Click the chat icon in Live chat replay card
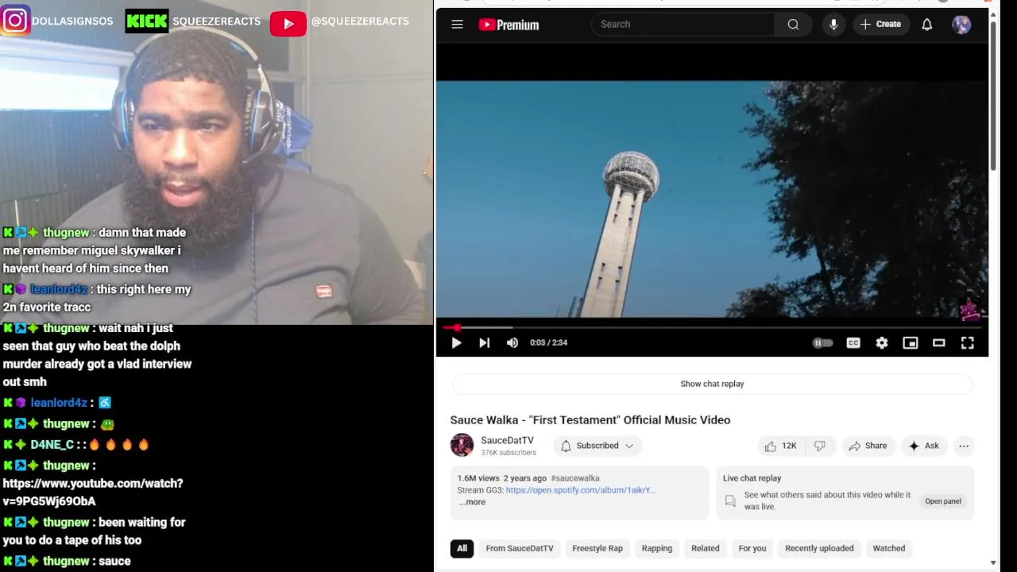The image size is (1017, 572). [730, 501]
